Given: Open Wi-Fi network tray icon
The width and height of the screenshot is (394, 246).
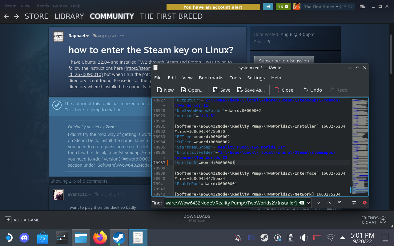Looking at the screenshot, I should [x=330, y=238].
